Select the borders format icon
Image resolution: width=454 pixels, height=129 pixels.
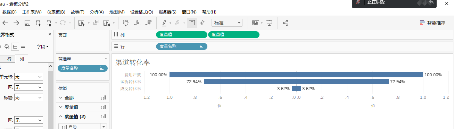[15, 46]
